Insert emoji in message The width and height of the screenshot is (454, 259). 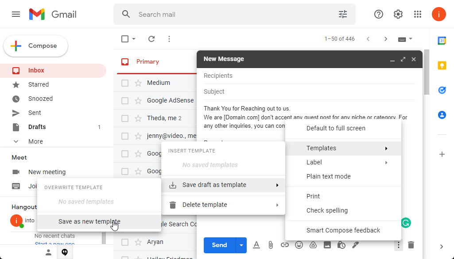(x=299, y=245)
